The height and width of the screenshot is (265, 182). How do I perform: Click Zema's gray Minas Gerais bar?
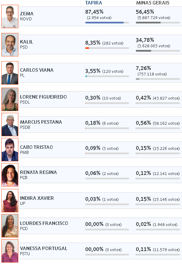148,22
